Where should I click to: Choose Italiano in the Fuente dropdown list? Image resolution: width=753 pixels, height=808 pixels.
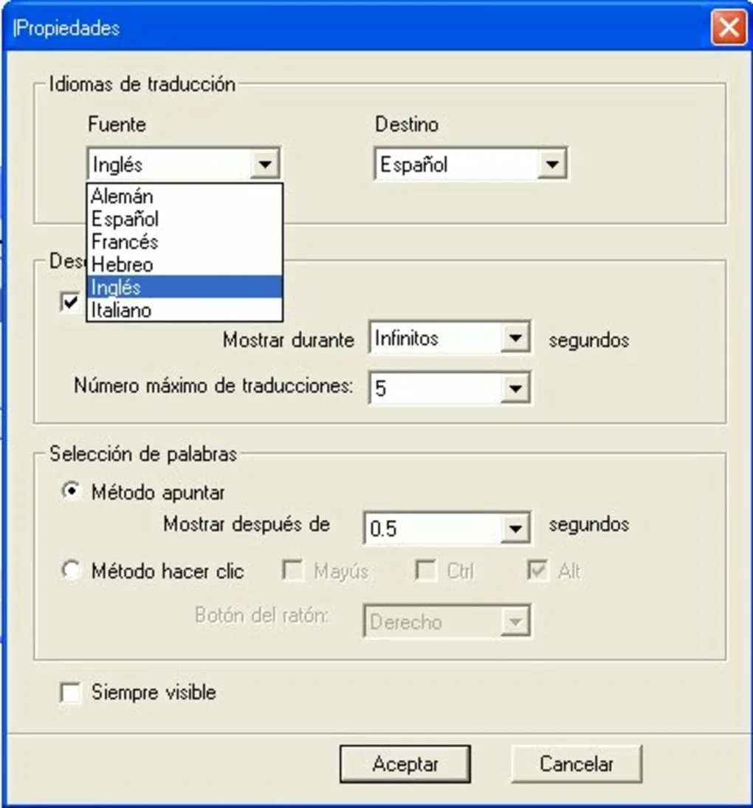185,310
